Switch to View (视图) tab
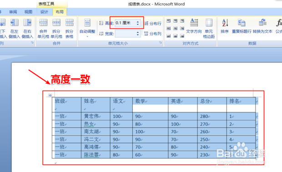 28,12
